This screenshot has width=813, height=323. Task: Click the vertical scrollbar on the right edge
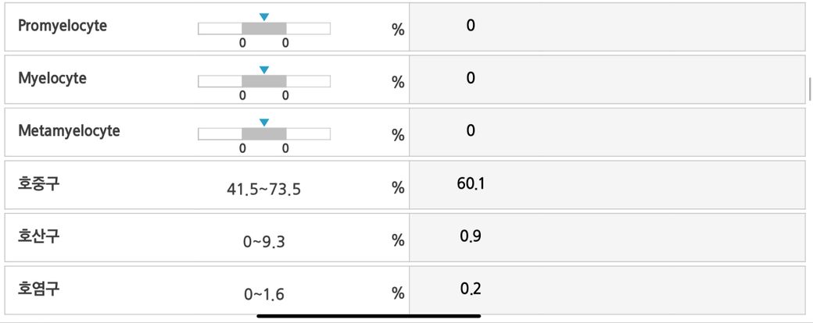(x=810, y=88)
